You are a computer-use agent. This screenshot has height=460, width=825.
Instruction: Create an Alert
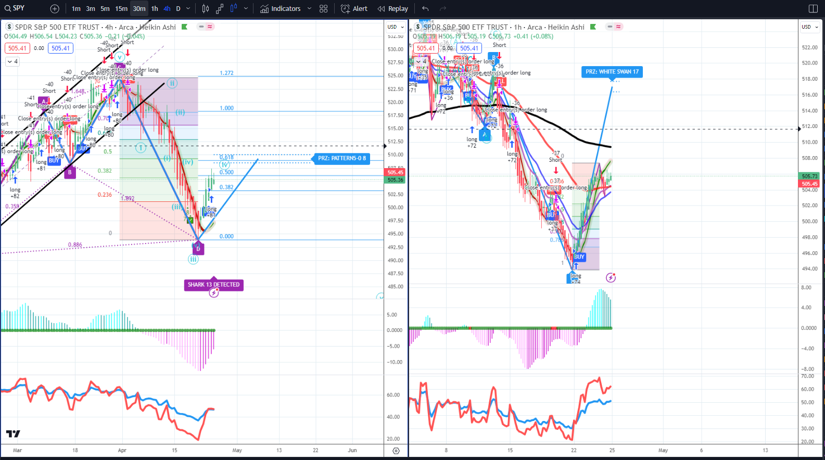coord(354,8)
